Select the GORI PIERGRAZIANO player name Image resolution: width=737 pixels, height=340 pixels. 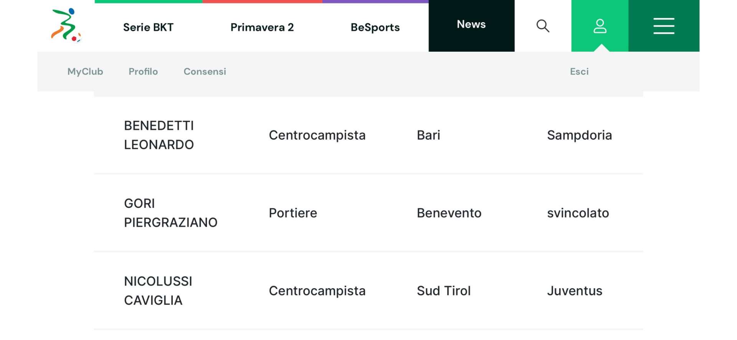click(x=170, y=213)
